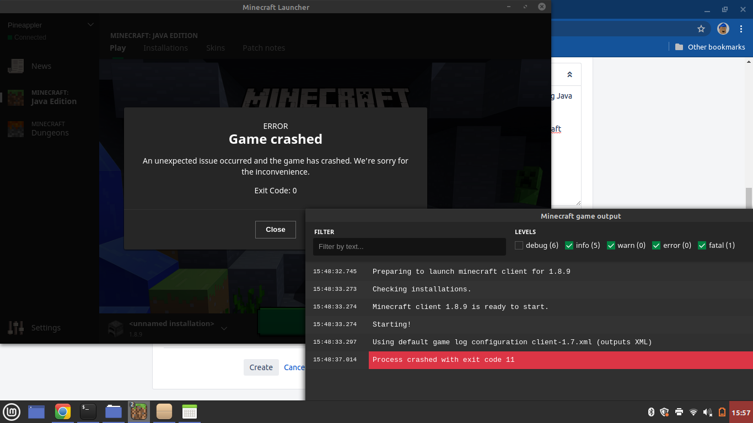The height and width of the screenshot is (423, 753).
Task: Select log line 'Using default game log configuration'
Action: (529, 342)
